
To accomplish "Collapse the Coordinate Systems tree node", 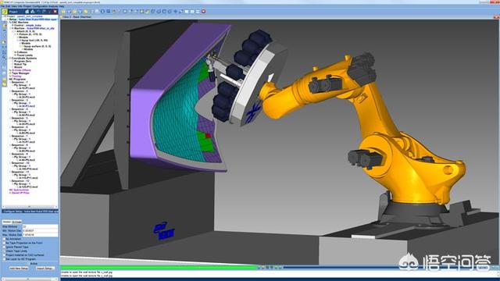I will click(x=9, y=59).
